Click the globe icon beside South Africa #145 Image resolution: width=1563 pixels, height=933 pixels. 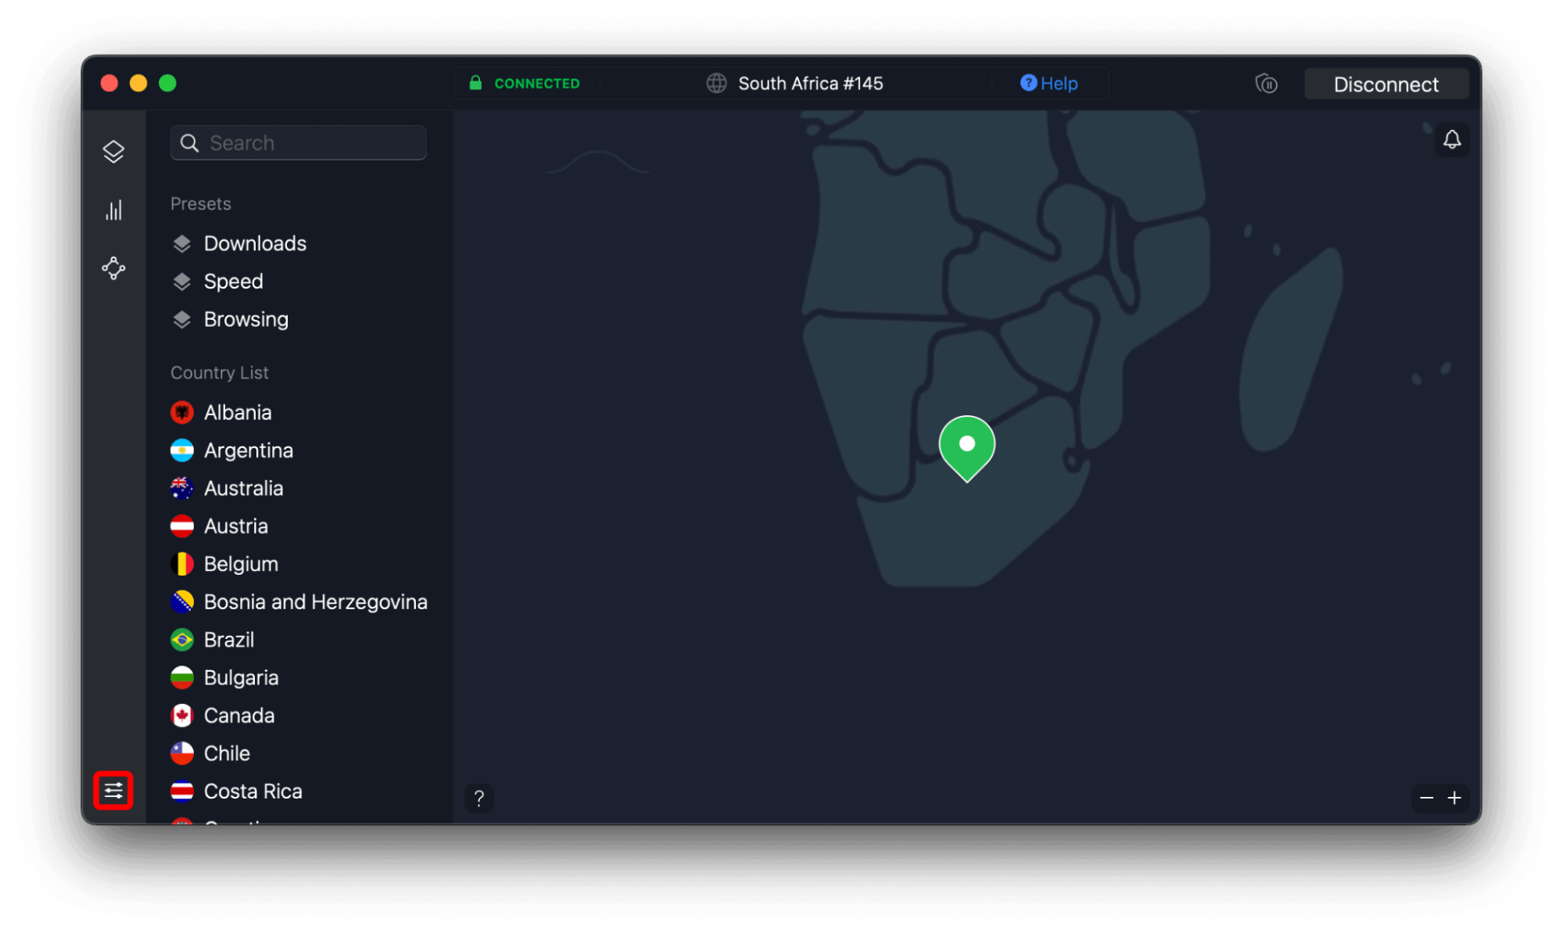tap(716, 84)
